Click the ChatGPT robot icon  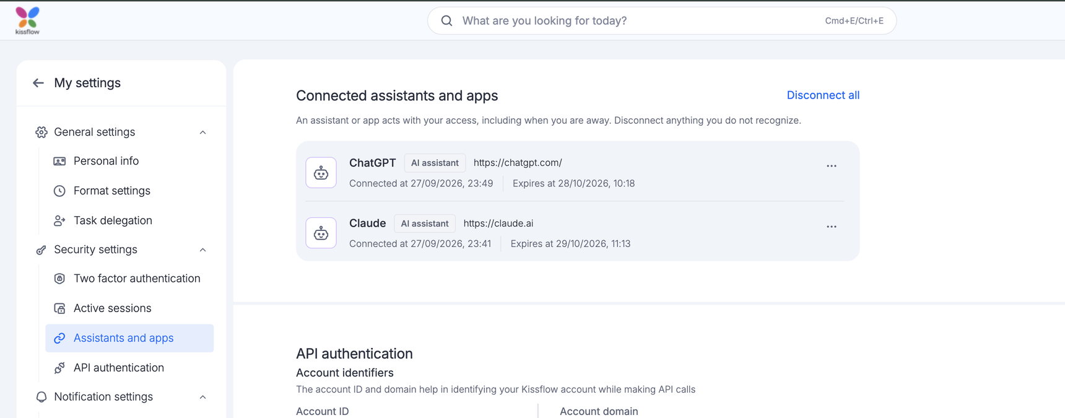(x=321, y=173)
